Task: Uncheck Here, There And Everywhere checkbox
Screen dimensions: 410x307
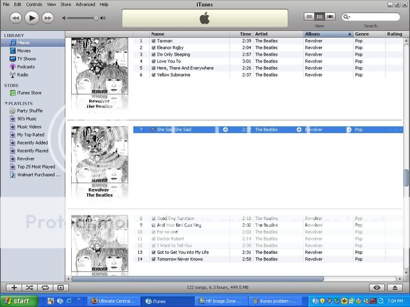Action: tap(153, 68)
